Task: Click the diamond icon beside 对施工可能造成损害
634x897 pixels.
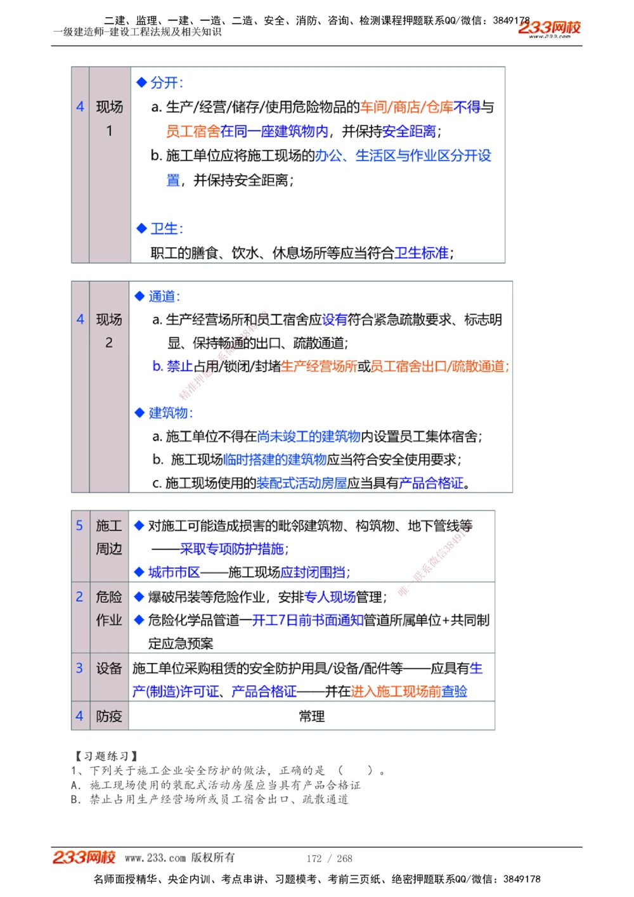Action: (x=139, y=525)
